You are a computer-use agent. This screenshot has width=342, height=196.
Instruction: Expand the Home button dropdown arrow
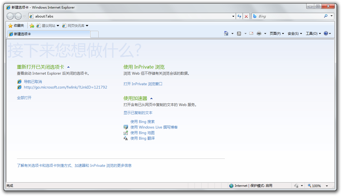coord(232,34)
